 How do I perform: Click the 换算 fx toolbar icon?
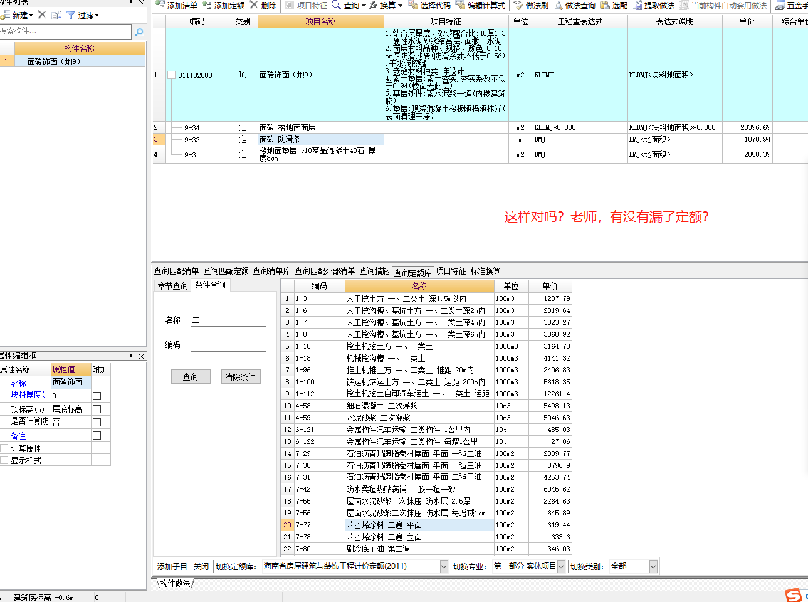374,5
